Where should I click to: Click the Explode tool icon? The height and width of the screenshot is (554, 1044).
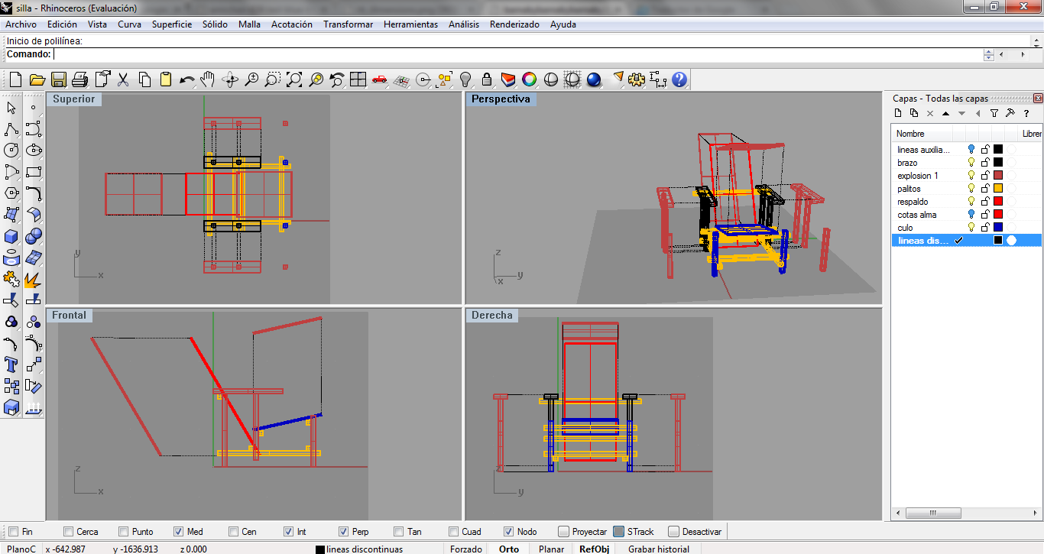point(33,279)
